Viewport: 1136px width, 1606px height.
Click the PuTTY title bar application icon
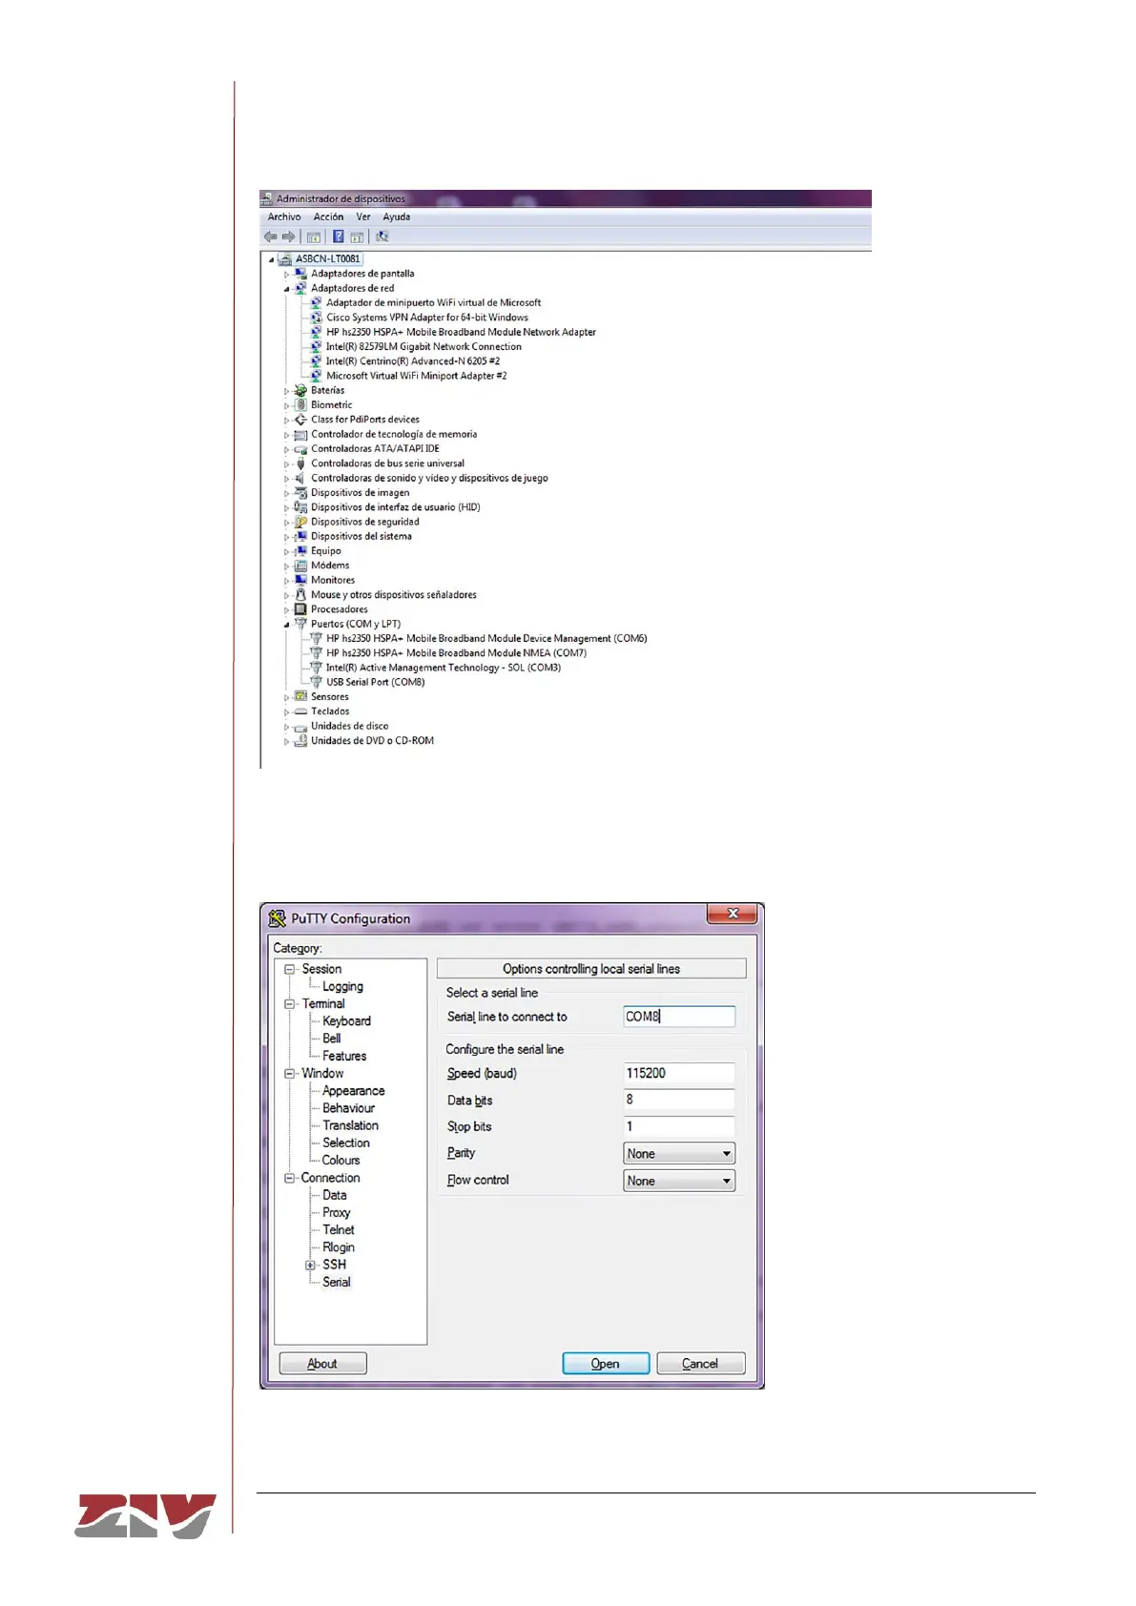[278, 918]
